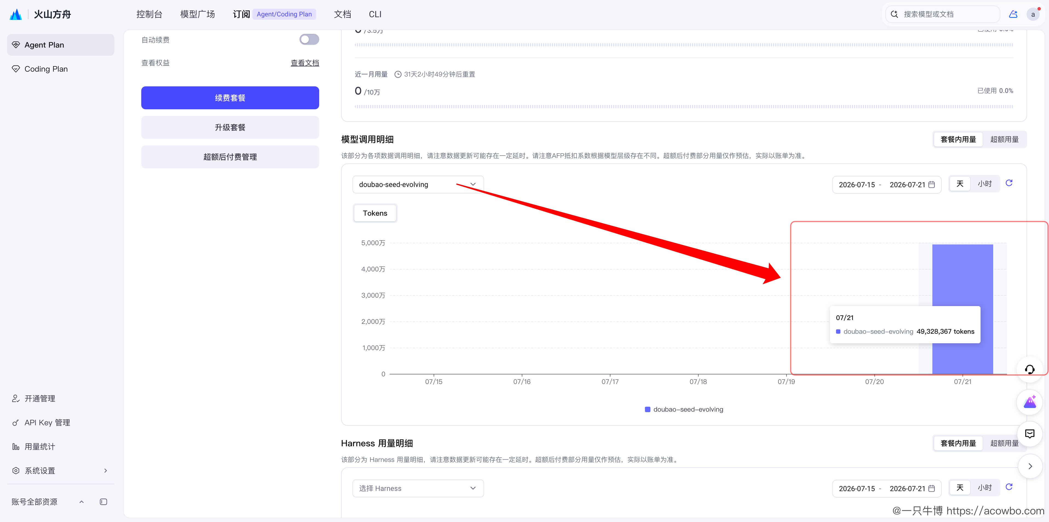Open the doubao-seed-evolving model dropdown
Viewport: 1049px width, 522px height.
[x=418, y=184]
